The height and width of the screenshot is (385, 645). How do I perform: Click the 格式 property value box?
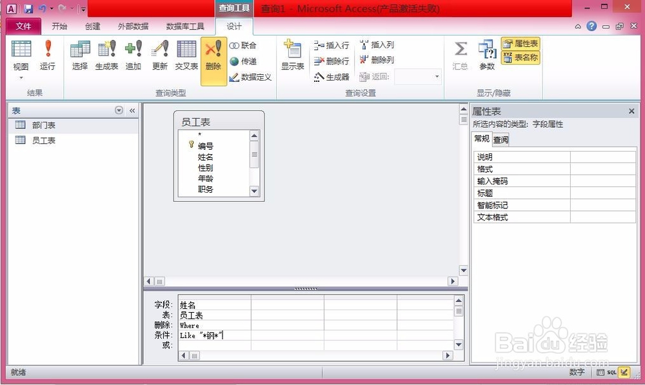tap(602, 169)
